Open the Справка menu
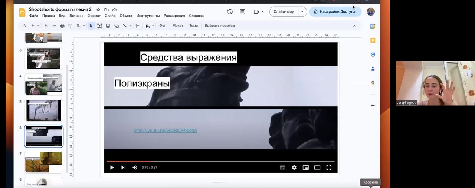This screenshot has width=475, height=188. (x=196, y=16)
